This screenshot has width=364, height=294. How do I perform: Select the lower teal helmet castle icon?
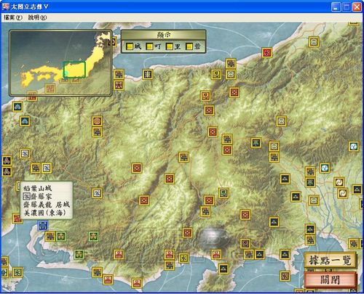(25, 121)
